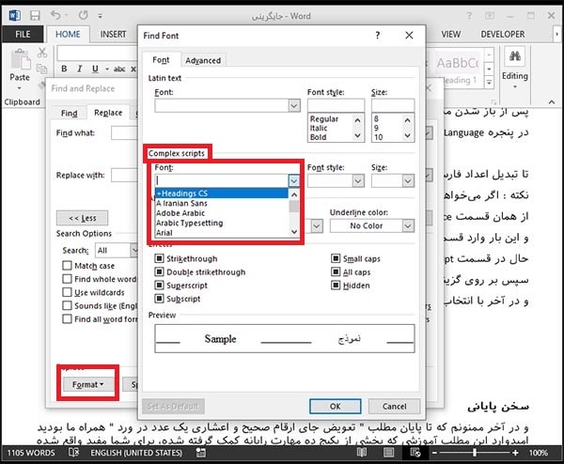Screen dimensions: 564x464
Task: Toggle Bold formatting in ribbon
Action: pos(64,69)
